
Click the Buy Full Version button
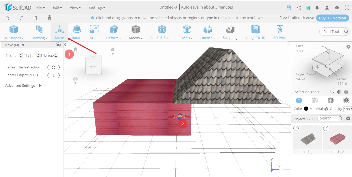pyautogui.click(x=332, y=18)
